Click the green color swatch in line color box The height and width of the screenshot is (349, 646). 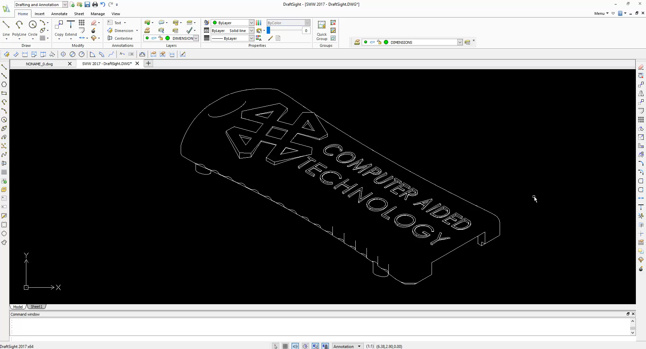click(215, 23)
